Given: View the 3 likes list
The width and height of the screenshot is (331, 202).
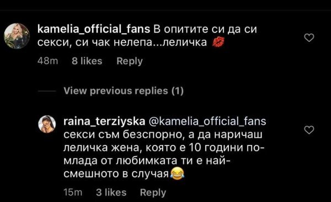Looking at the screenshot, I should coord(111,193).
